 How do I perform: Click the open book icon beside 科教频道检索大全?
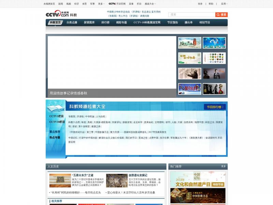55,108
